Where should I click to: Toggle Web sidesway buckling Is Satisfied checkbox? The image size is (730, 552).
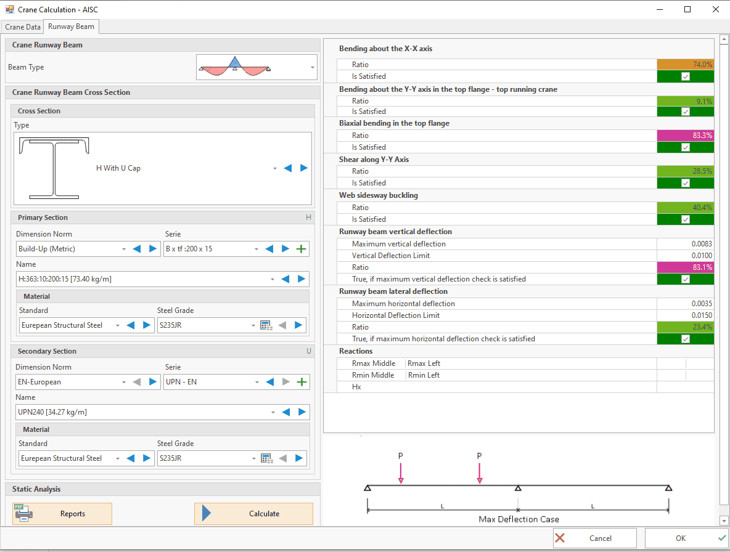click(x=685, y=219)
